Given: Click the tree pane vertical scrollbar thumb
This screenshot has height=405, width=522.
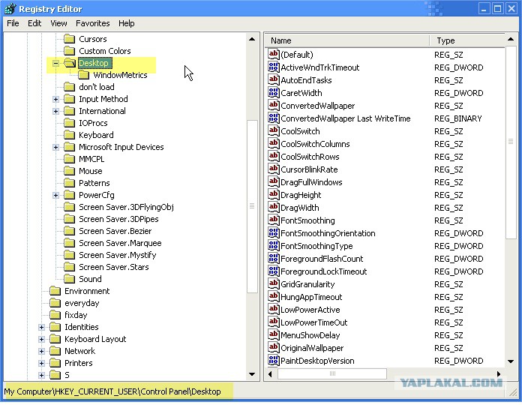Looking at the screenshot, I should click(252, 206).
